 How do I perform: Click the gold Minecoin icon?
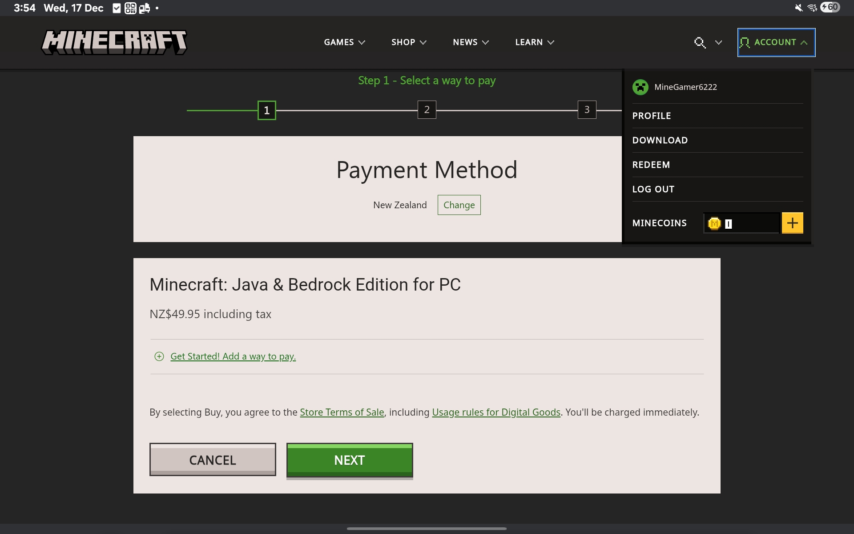714,223
